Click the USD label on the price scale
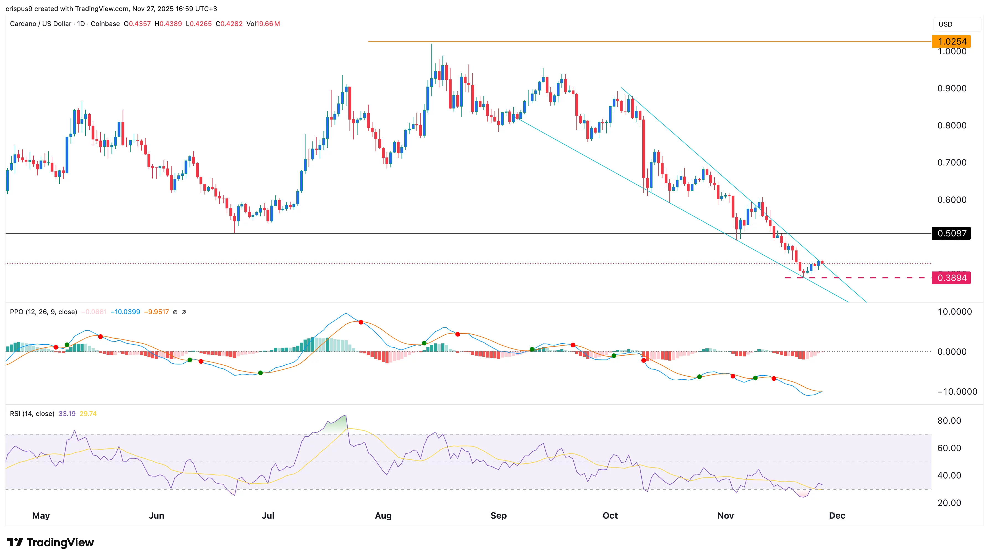 click(x=946, y=24)
